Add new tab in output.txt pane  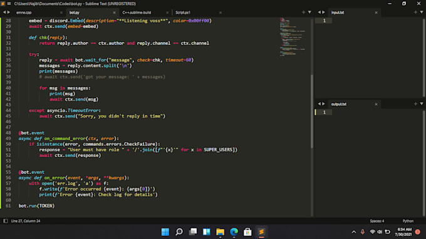(415, 104)
